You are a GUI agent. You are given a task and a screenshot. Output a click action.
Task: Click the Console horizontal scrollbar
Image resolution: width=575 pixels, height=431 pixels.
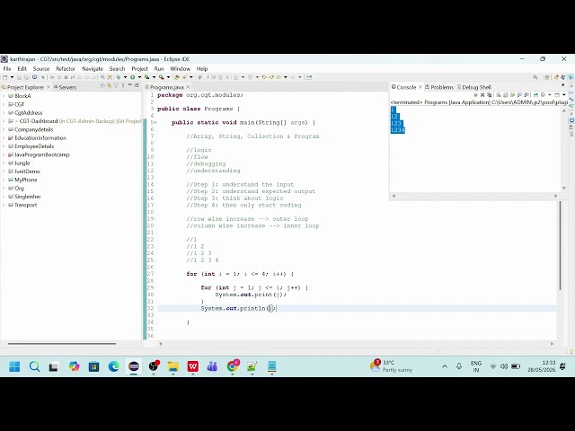click(x=474, y=196)
